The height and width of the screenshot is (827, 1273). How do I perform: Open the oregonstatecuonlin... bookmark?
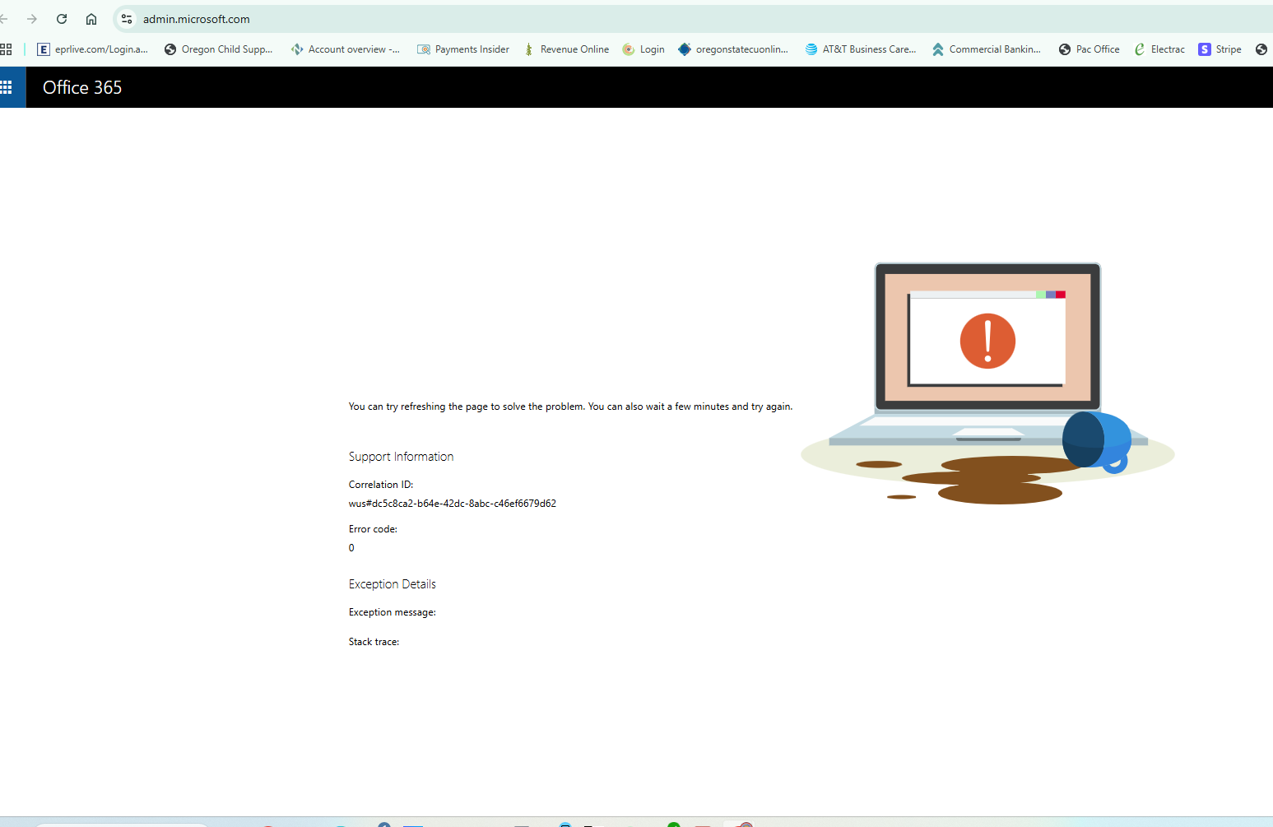pyautogui.click(x=733, y=49)
